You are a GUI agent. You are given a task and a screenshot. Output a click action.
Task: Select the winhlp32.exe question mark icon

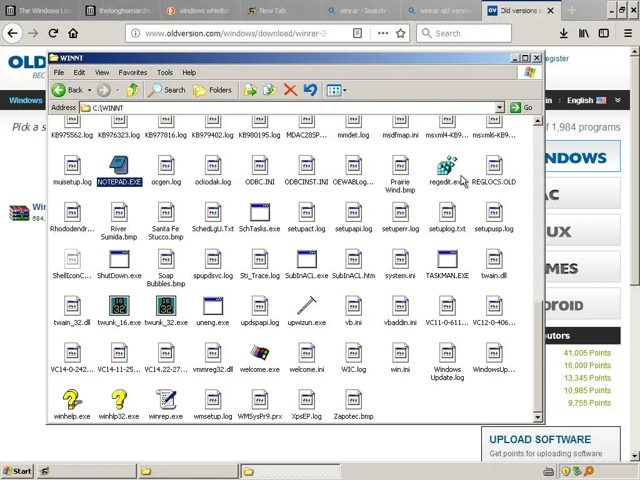(x=119, y=399)
